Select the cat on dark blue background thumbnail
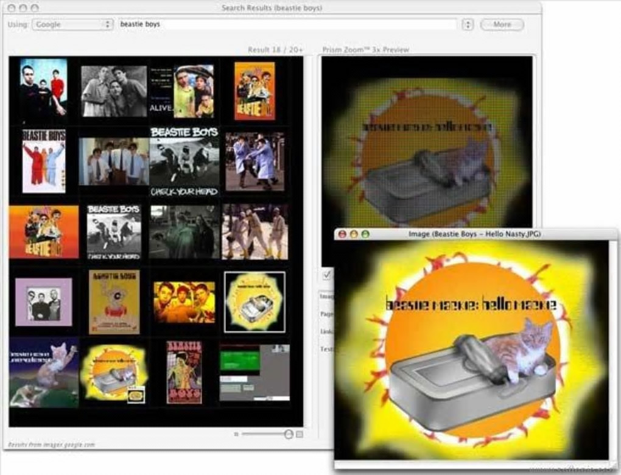 tap(44, 373)
